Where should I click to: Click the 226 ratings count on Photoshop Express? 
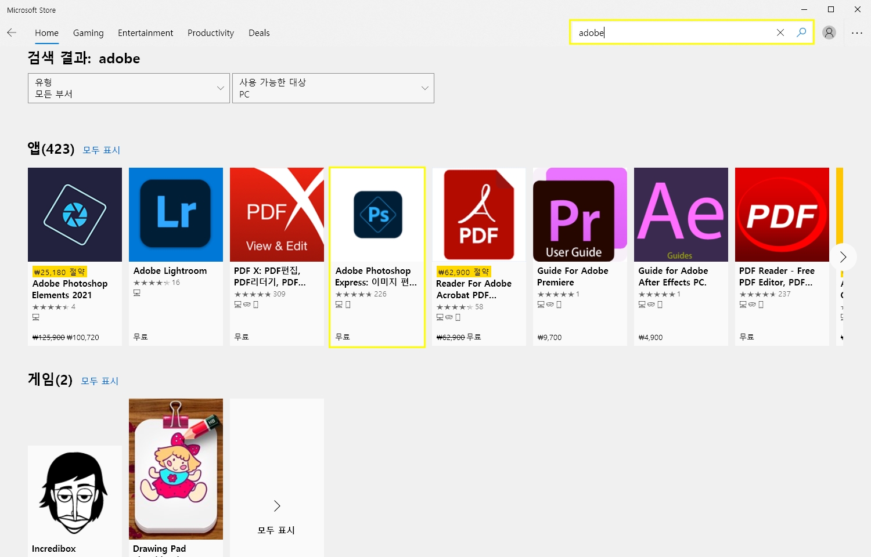[380, 294]
